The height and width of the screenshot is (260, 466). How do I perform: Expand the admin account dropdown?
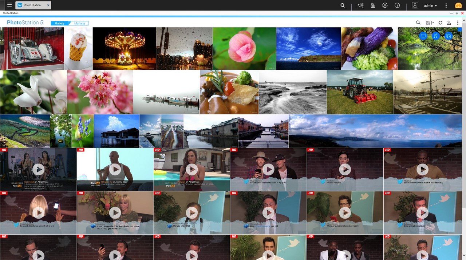click(430, 6)
